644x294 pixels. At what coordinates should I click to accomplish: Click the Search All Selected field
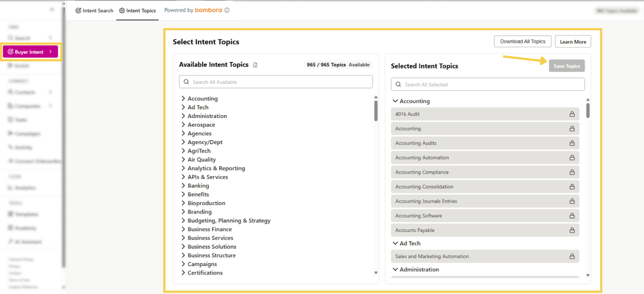(x=488, y=84)
